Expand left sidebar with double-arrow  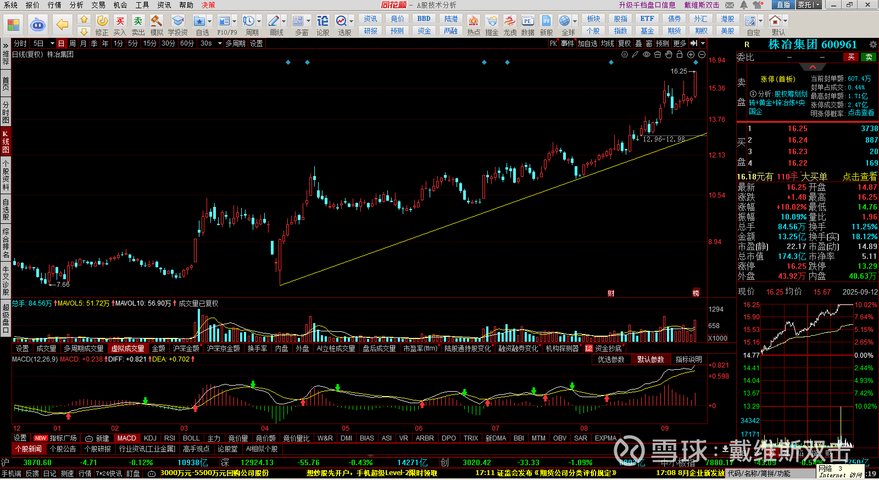5,45
